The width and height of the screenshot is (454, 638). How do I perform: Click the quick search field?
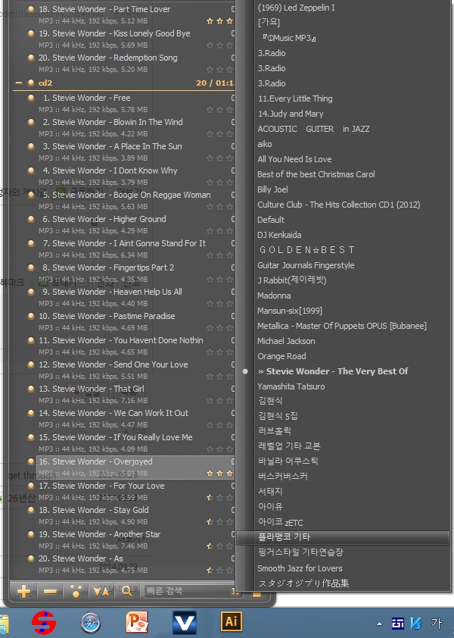pyautogui.click(x=189, y=591)
